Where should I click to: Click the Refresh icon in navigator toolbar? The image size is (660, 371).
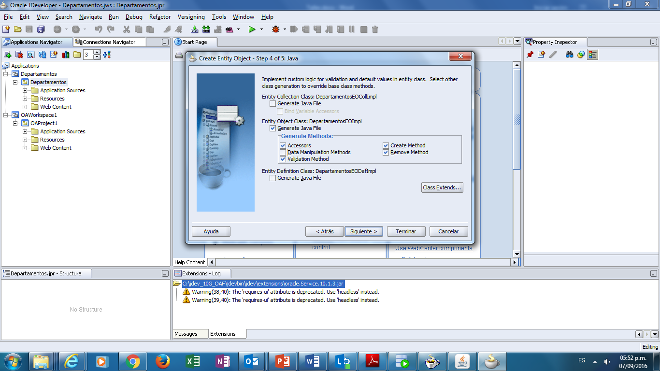click(x=42, y=55)
